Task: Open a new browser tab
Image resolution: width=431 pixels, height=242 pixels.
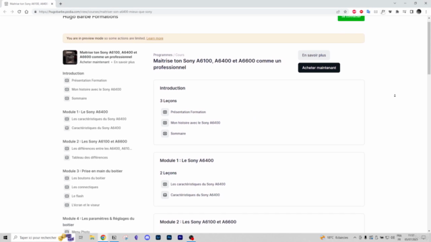Action: point(61,4)
